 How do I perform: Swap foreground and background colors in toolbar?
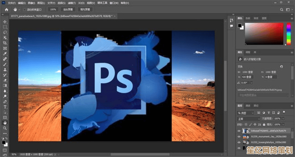pyautogui.click(x=6, y=138)
